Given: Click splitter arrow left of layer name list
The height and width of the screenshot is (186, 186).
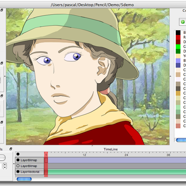Looking at the screenshot, I should 14,163.
